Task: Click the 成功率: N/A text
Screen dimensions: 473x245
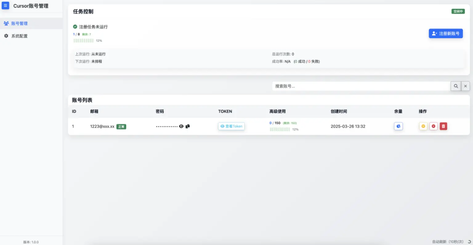Action: point(281,61)
